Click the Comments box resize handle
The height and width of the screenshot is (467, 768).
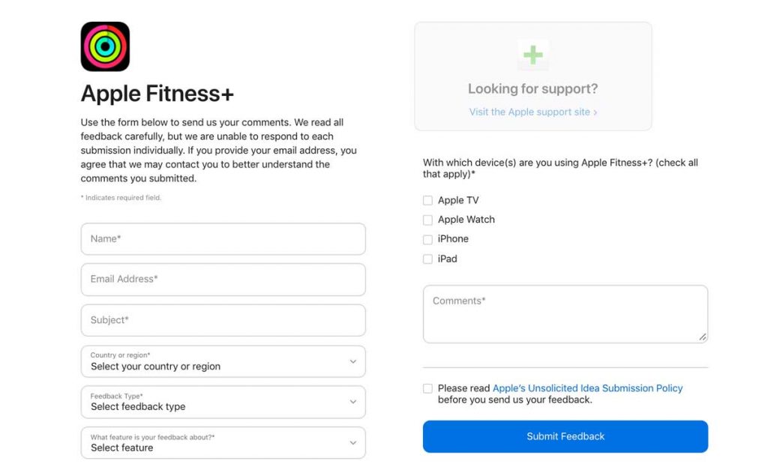703,337
